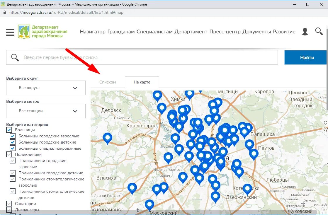Click the magnifier inside search field

pos(15,57)
